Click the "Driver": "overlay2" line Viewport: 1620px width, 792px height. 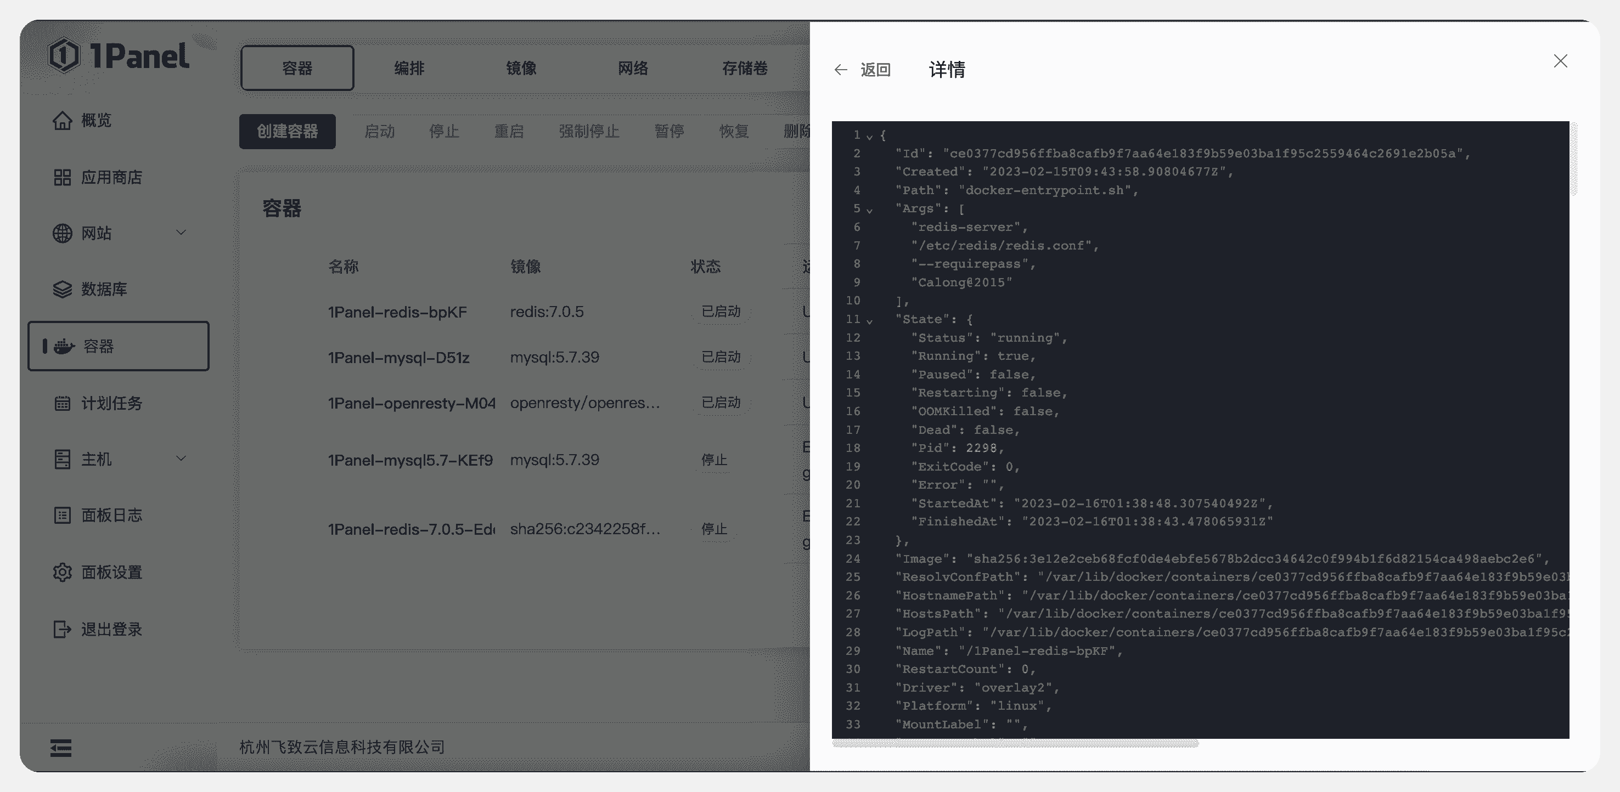tap(977, 688)
